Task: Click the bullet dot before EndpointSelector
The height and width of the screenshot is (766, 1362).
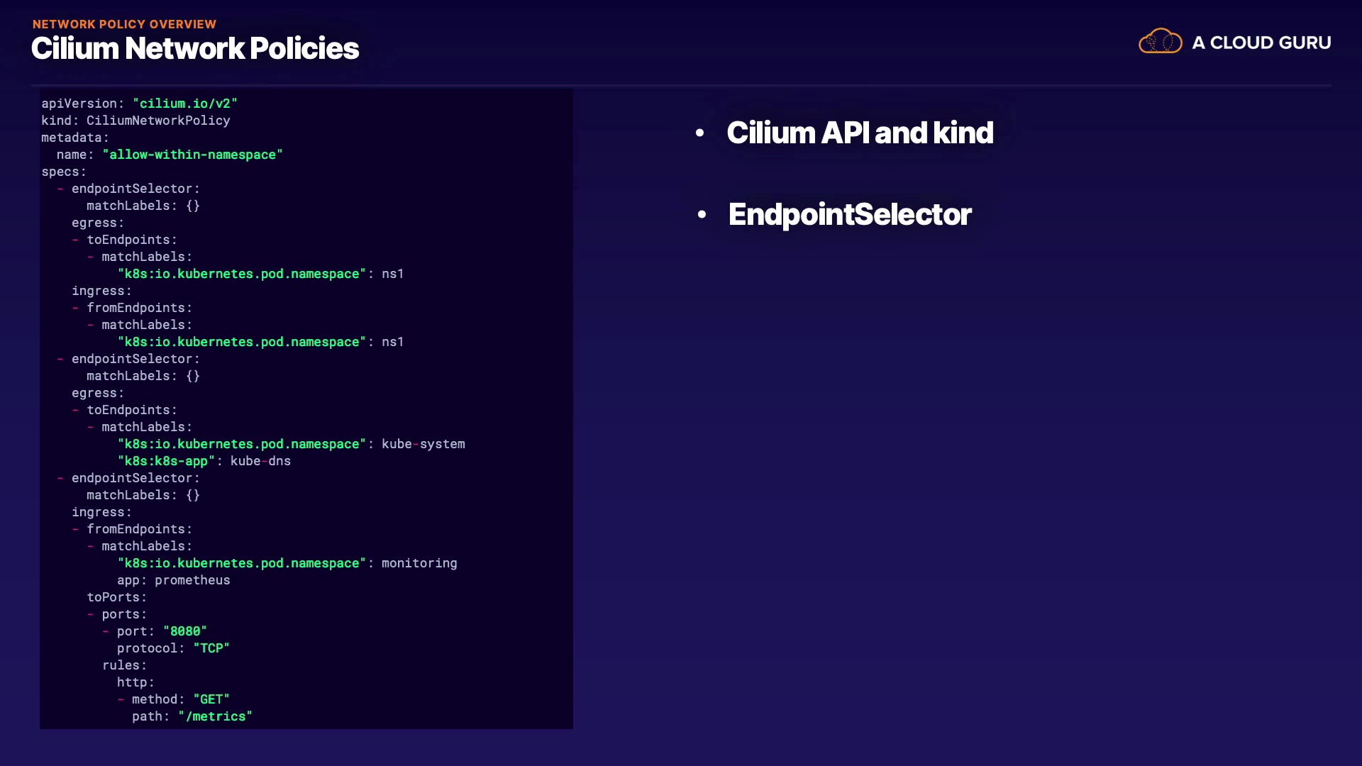Action: click(x=702, y=214)
